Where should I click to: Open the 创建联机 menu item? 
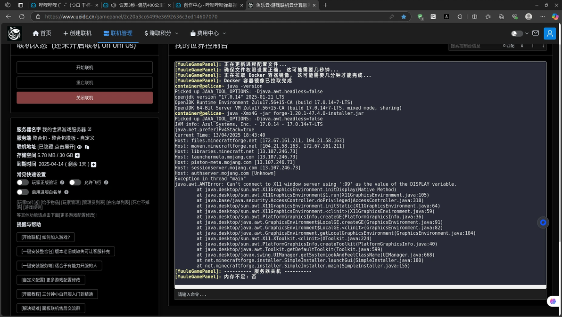click(77, 33)
